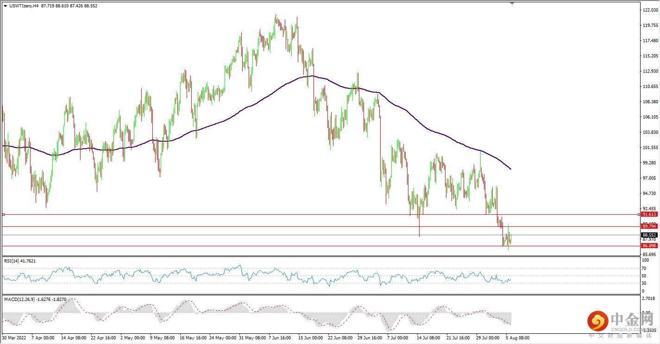Click the 22 Apr 16:00 date label
This screenshot has height=344, width=660.
(x=102, y=338)
